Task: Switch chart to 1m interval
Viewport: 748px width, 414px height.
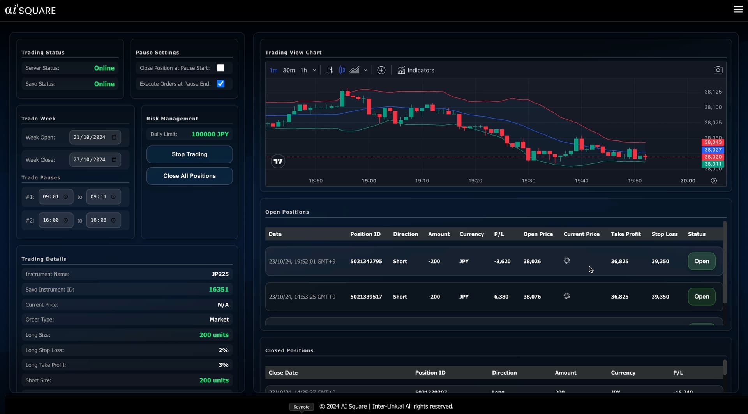Action: pos(273,70)
